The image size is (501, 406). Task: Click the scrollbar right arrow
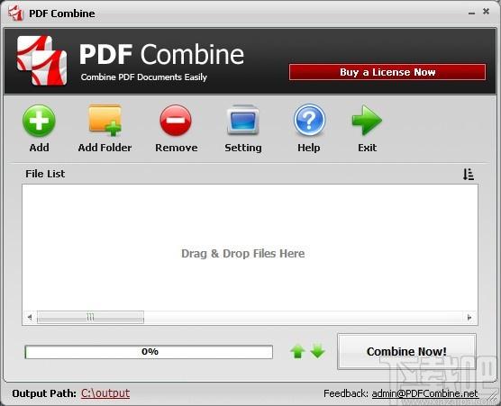click(x=469, y=317)
